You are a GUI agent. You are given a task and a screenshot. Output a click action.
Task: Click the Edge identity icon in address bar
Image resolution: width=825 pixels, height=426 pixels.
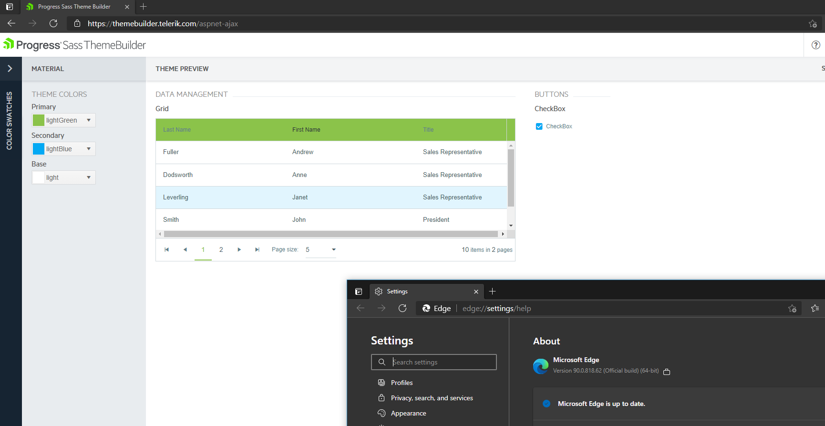point(426,308)
